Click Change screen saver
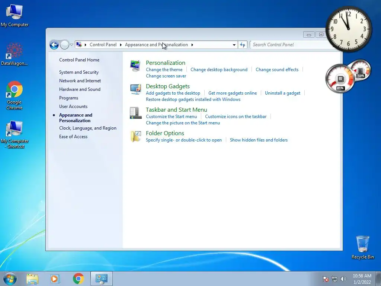Screen dimensions: 381x286 166,76
